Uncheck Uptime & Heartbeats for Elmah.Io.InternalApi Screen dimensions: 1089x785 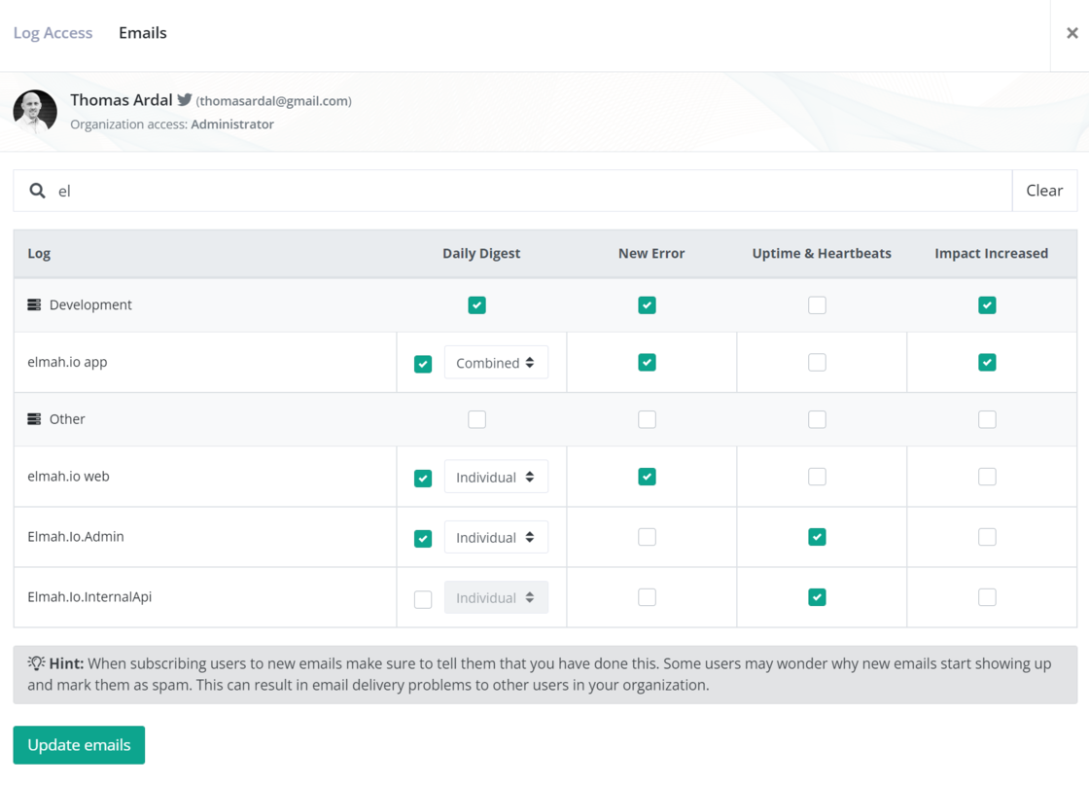[x=817, y=597]
